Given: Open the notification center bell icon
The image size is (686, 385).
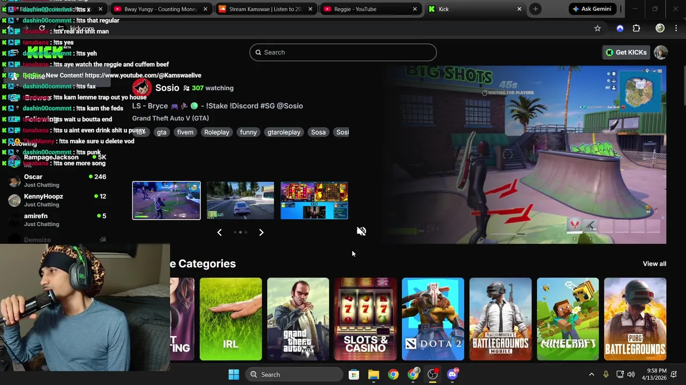Looking at the screenshot, I should [674, 375].
